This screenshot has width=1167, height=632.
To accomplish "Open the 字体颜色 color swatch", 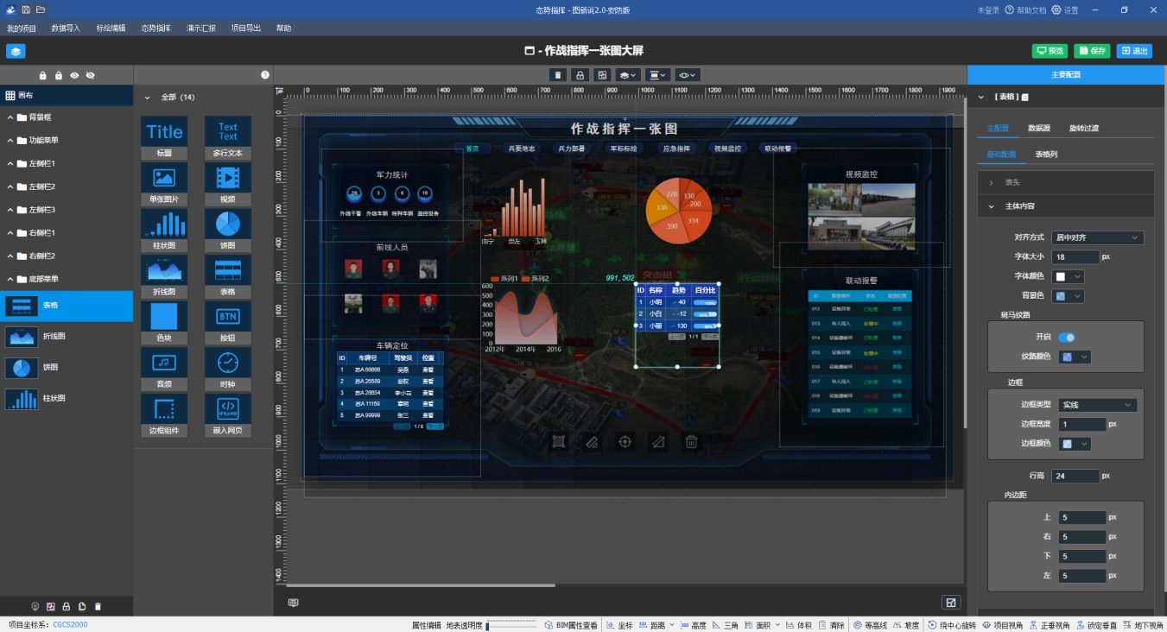I will (1067, 277).
